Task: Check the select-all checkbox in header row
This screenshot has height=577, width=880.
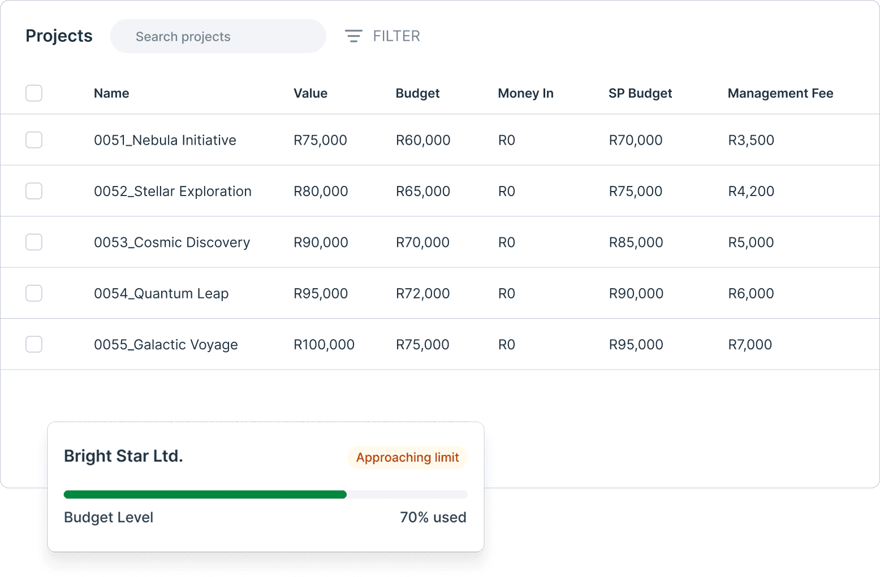Action: 34,93
